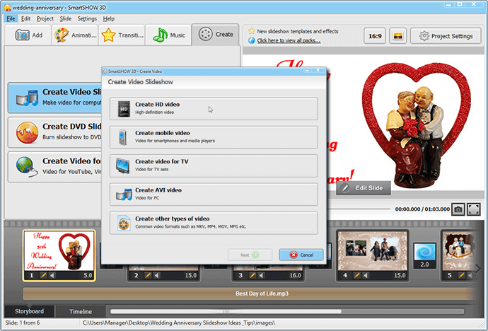Choose Create AVI video option

tap(214, 194)
